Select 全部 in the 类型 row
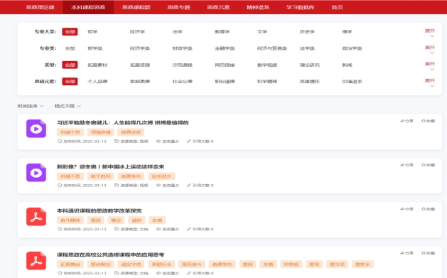The width and height of the screenshot is (447, 278). coord(70,65)
